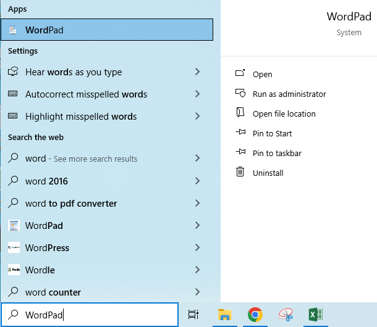The image size is (377, 327).
Task: Click the System label under WordPad title
Action: (x=349, y=33)
